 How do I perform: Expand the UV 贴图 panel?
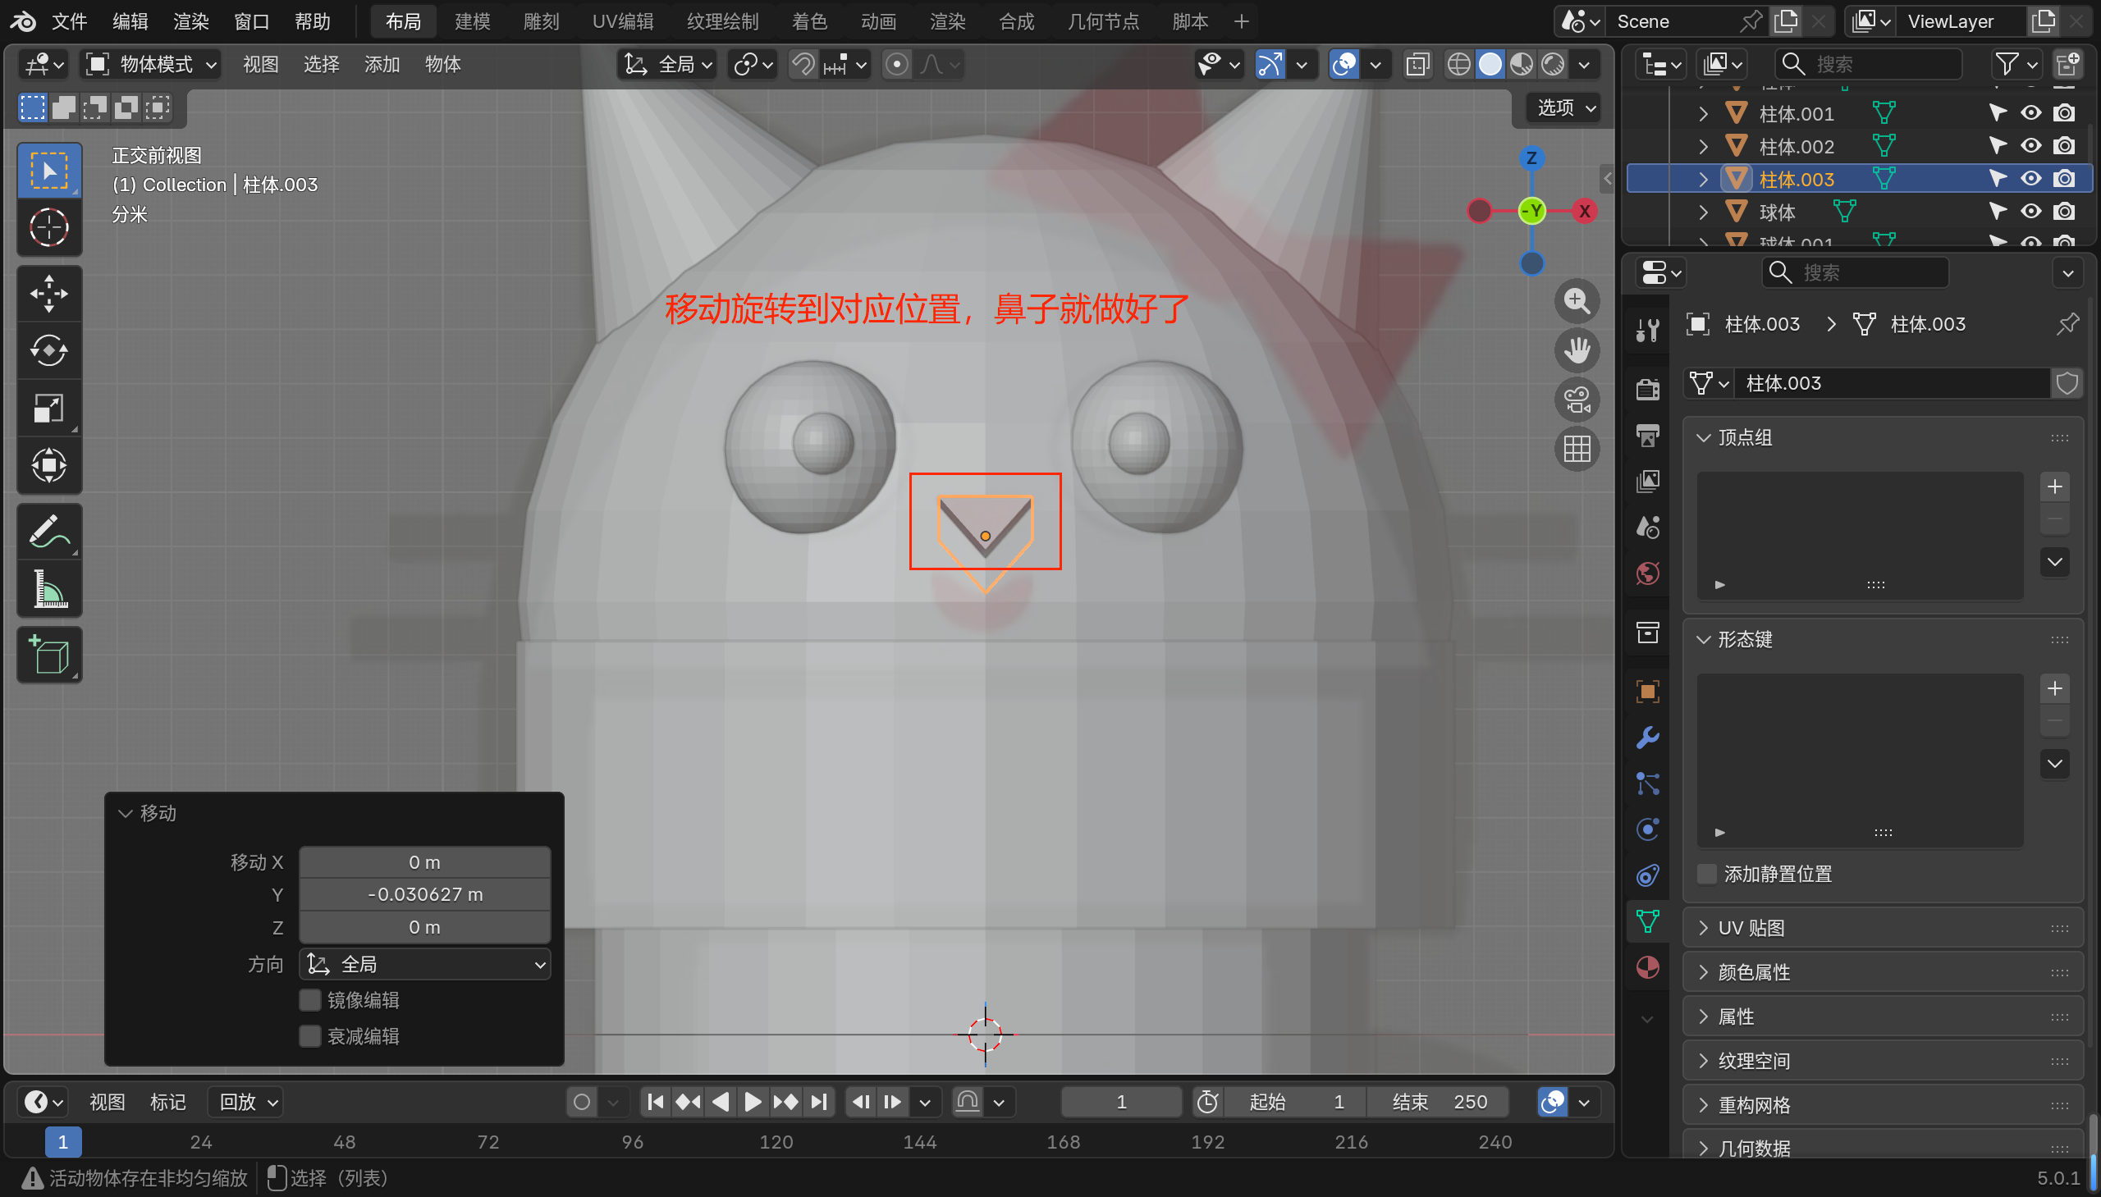(1751, 928)
